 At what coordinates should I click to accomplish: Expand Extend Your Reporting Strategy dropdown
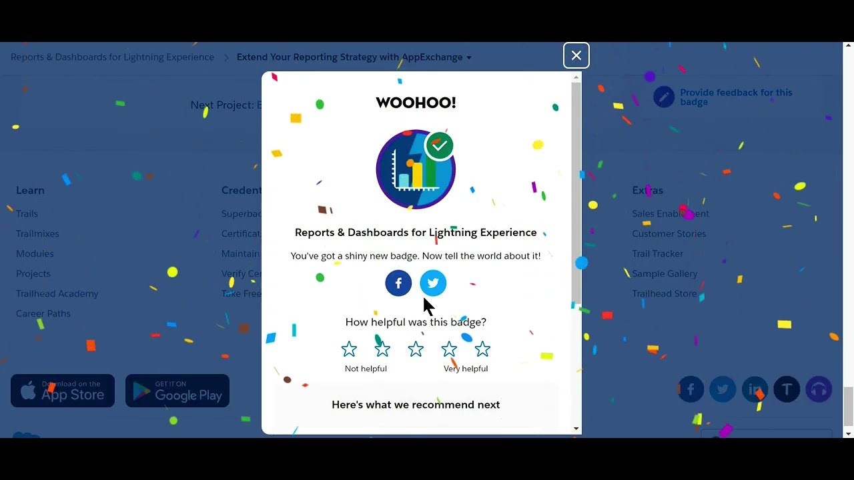[x=354, y=57]
